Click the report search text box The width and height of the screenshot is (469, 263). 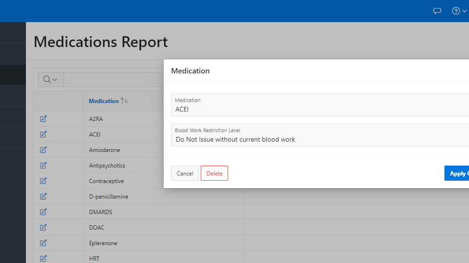[113, 80]
